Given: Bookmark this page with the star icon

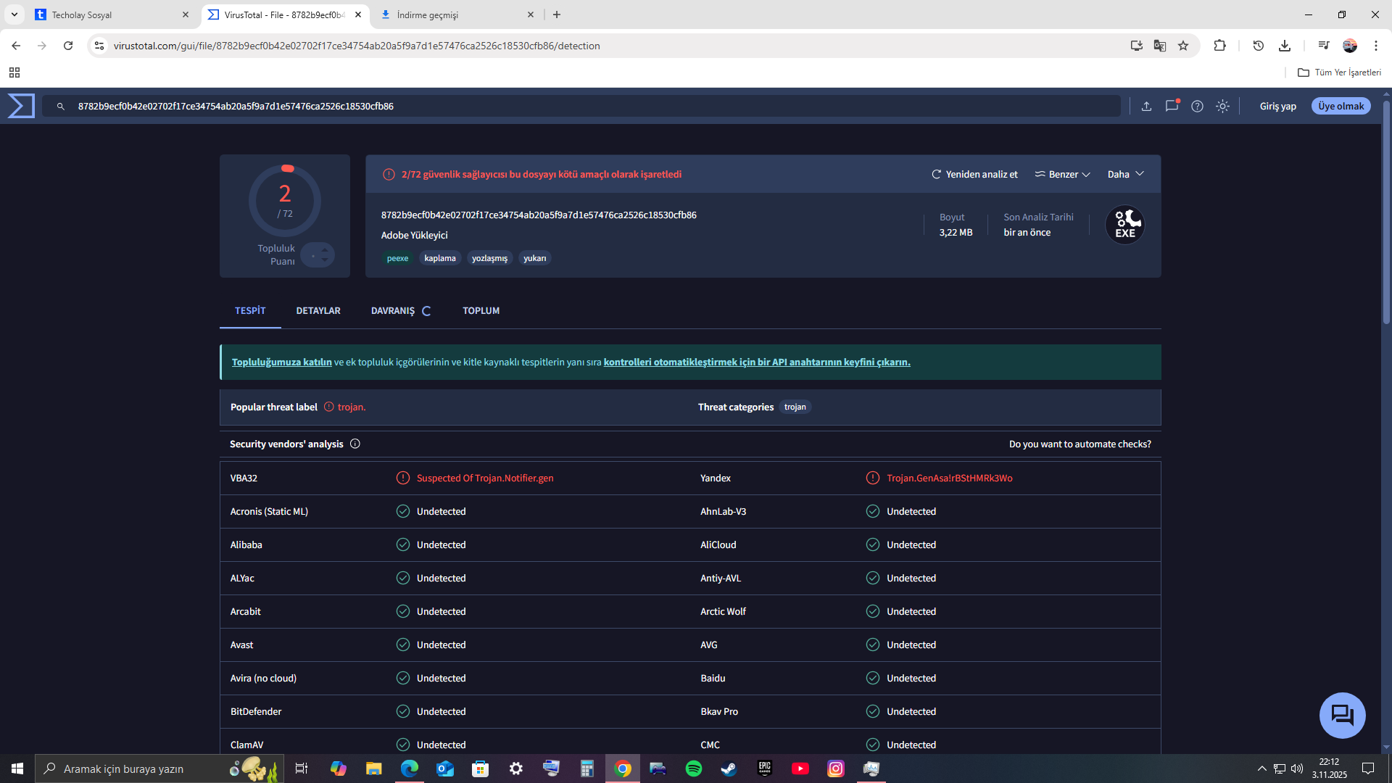Looking at the screenshot, I should [1183, 46].
